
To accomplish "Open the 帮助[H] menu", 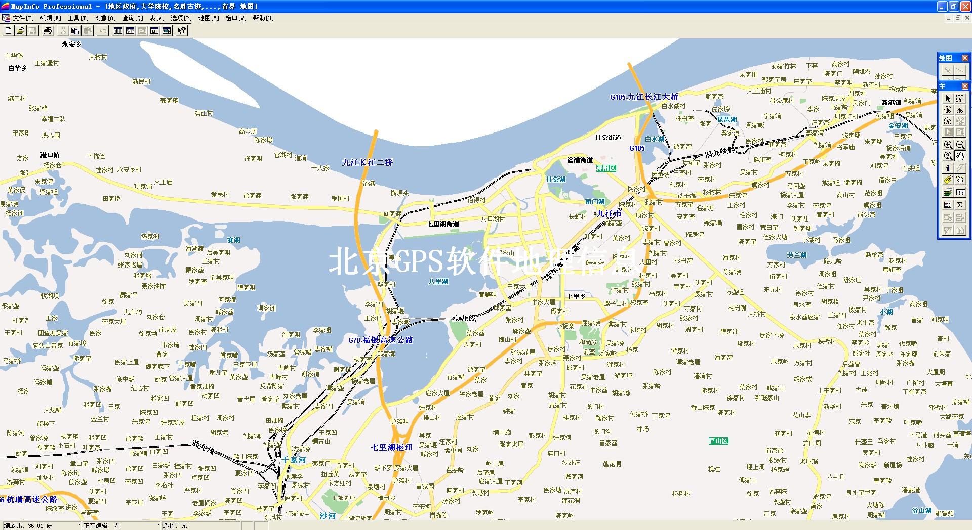I will click(263, 18).
